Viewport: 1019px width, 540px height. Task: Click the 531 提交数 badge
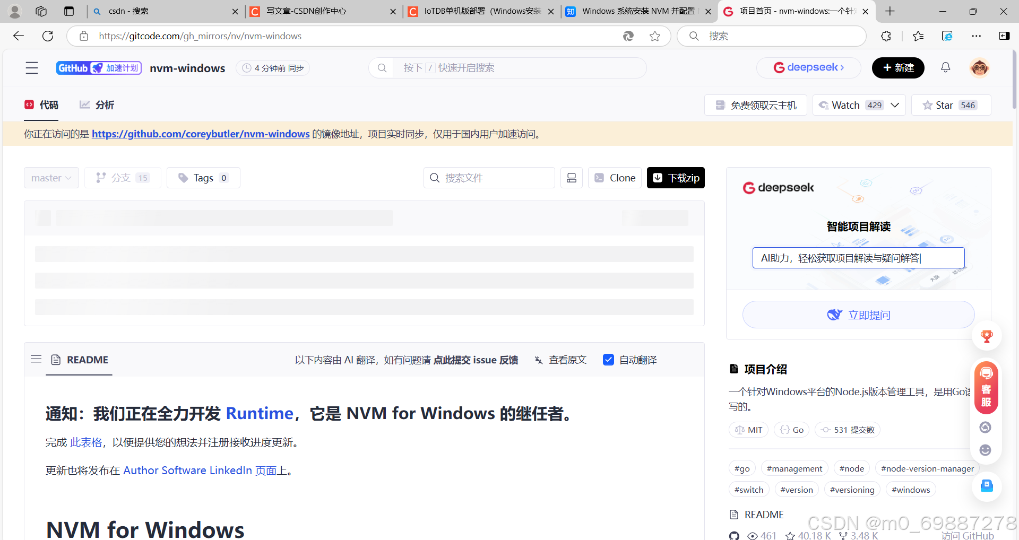[848, 430]
